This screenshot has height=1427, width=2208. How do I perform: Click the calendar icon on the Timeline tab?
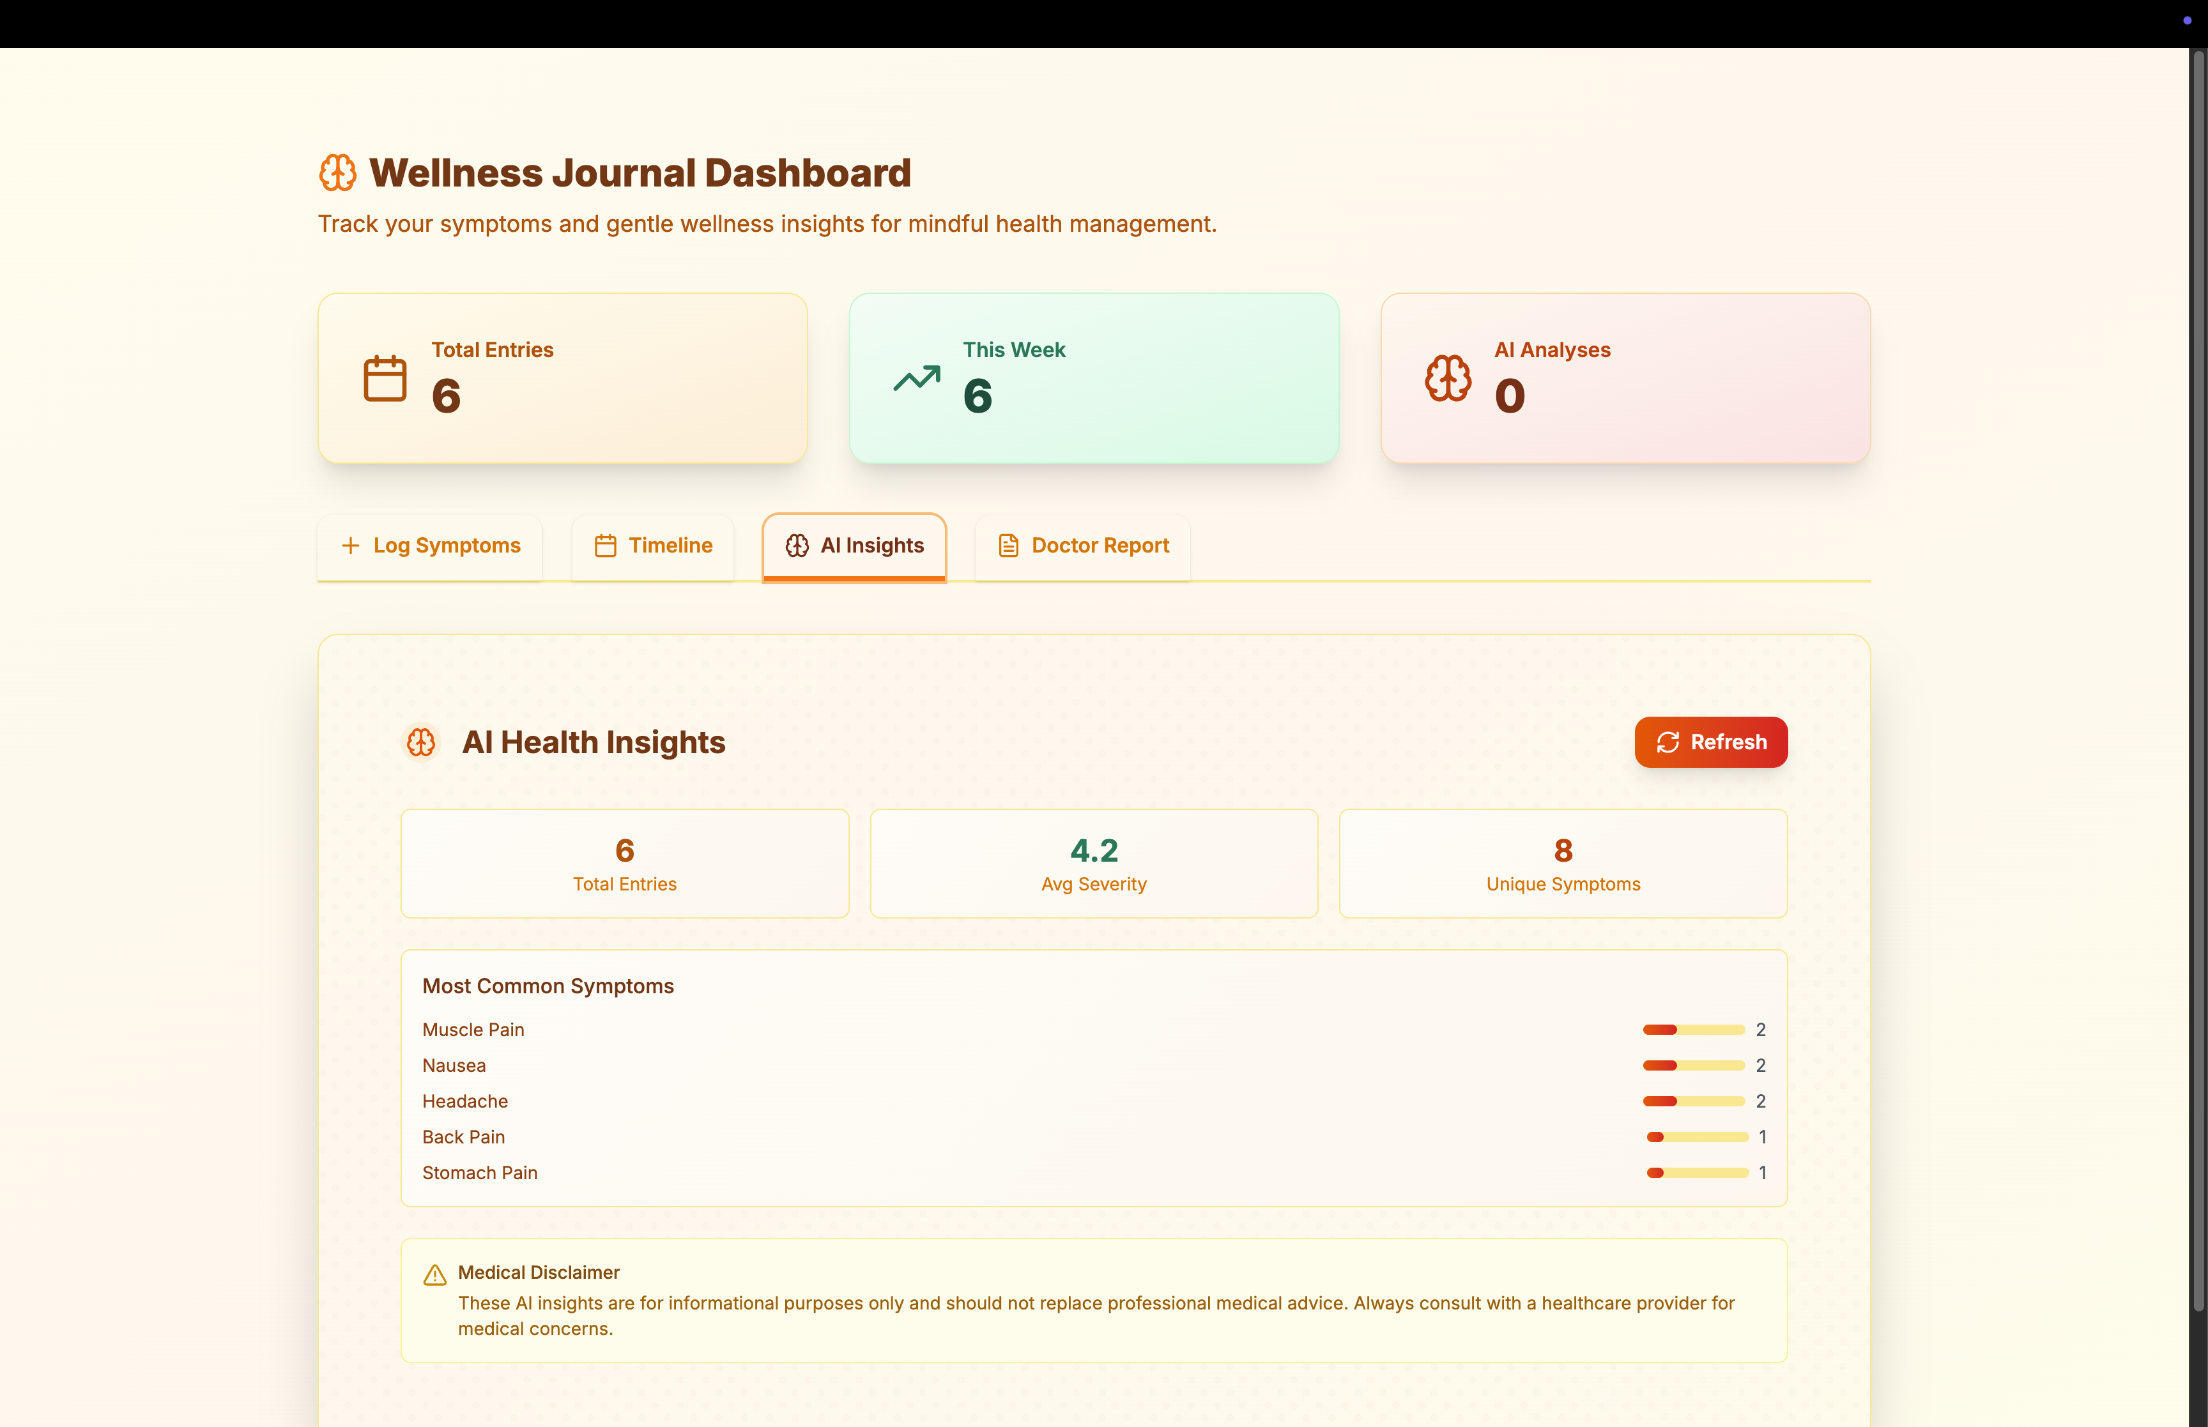(605, 546)
